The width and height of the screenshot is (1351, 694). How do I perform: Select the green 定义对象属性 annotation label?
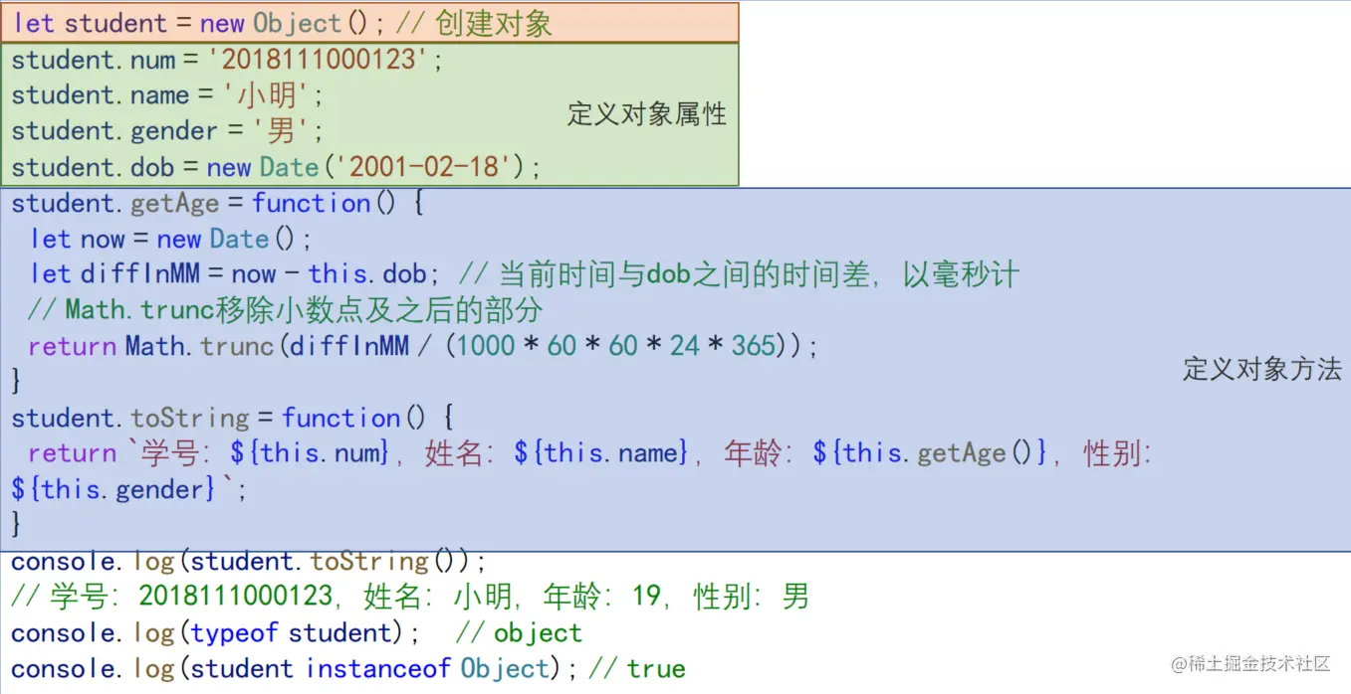[645, 114]
